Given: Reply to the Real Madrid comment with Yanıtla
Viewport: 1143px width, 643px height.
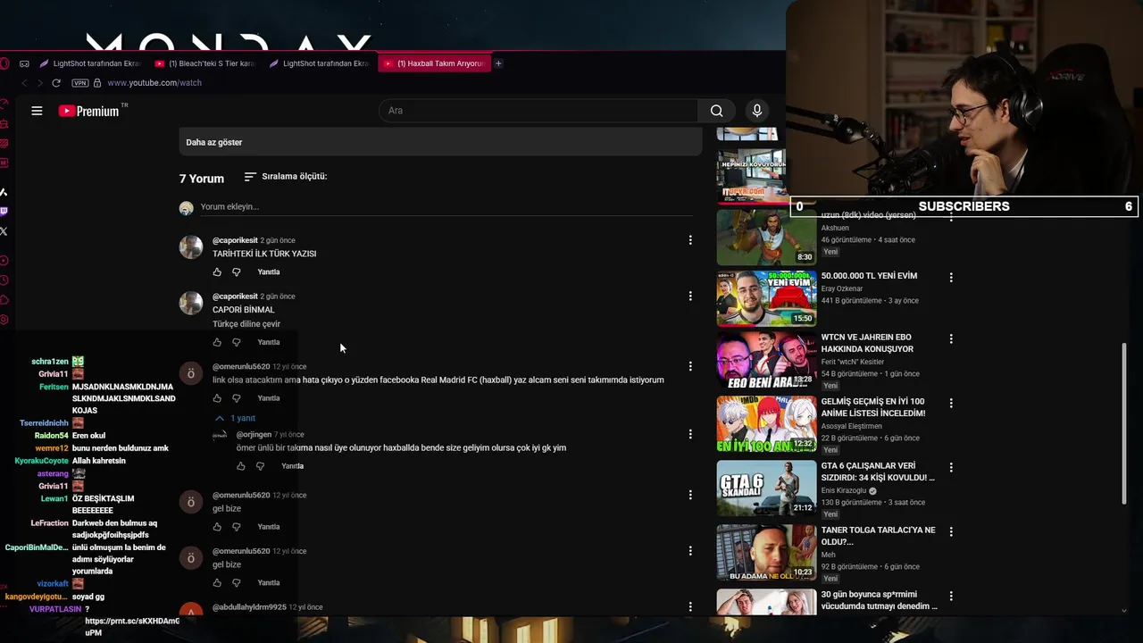Looking at the screenshot, I should [269, 398].
